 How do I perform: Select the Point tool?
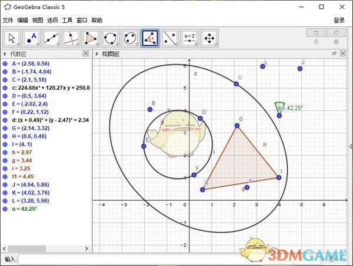pos(32,38)
